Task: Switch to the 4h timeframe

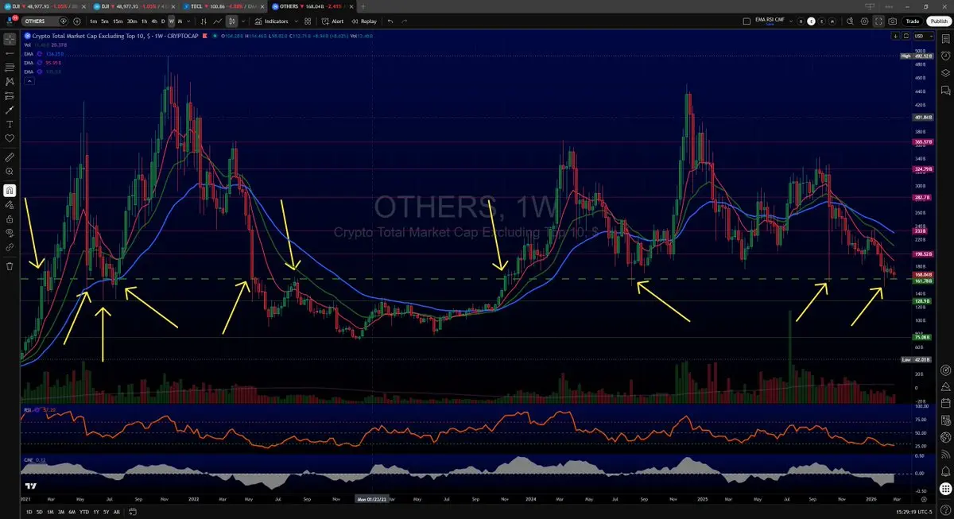Action: [153, 21]
